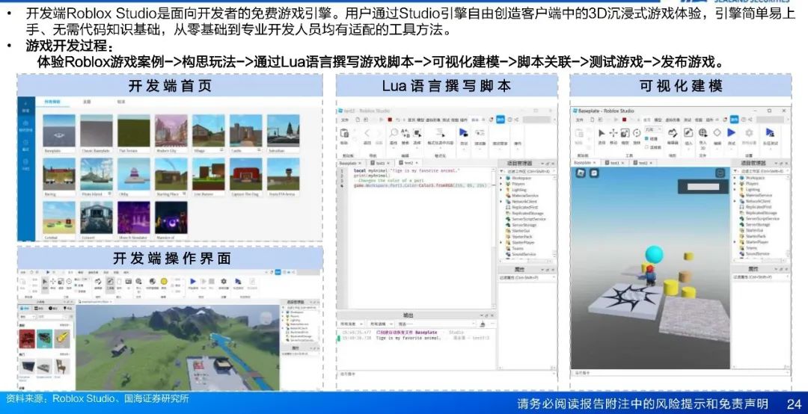This screenshot has height=414, width=808.
Task: Expand Workspace in the script window explorer
Action: tap(501, 178)
